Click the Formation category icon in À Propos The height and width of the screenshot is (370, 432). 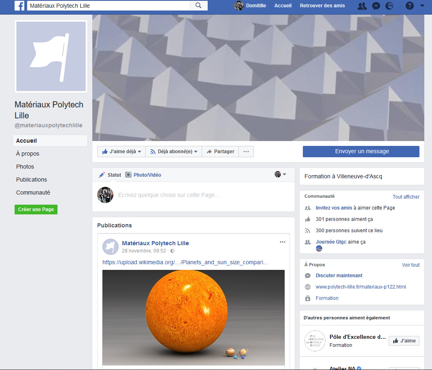(x=308, y=298)
